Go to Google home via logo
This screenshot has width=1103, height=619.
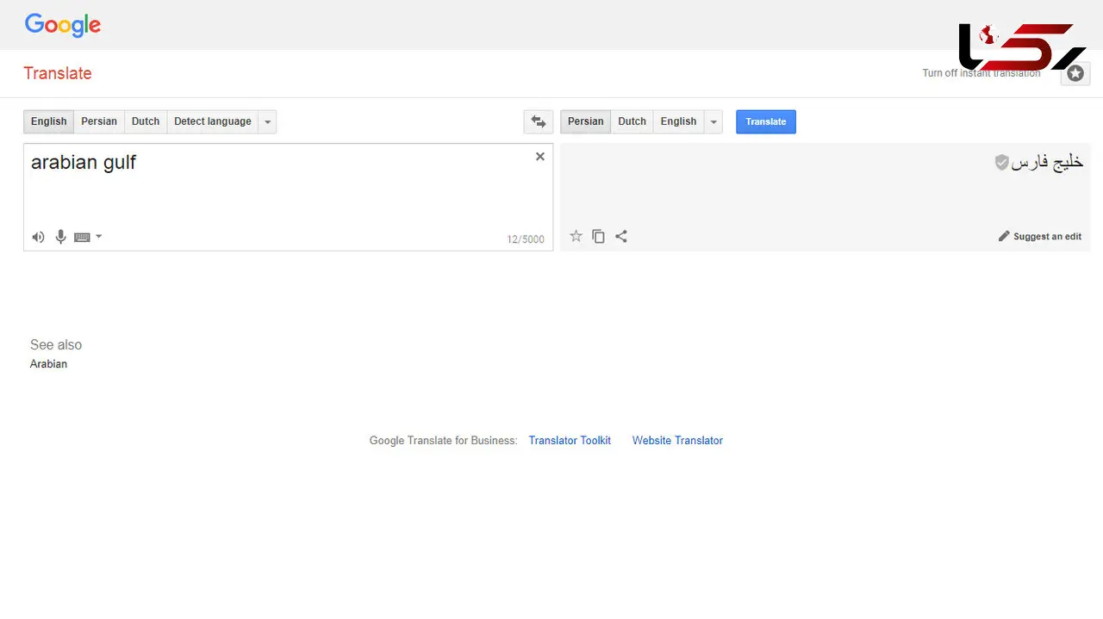63,24
